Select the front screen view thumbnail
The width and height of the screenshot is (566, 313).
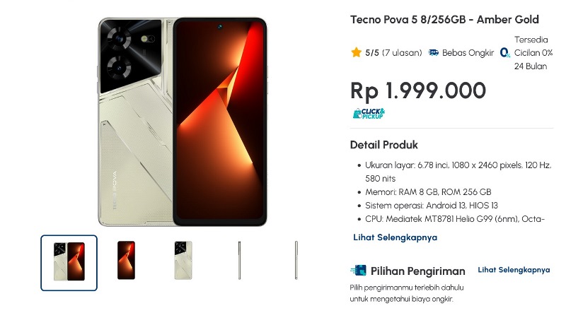coord(127,260)
